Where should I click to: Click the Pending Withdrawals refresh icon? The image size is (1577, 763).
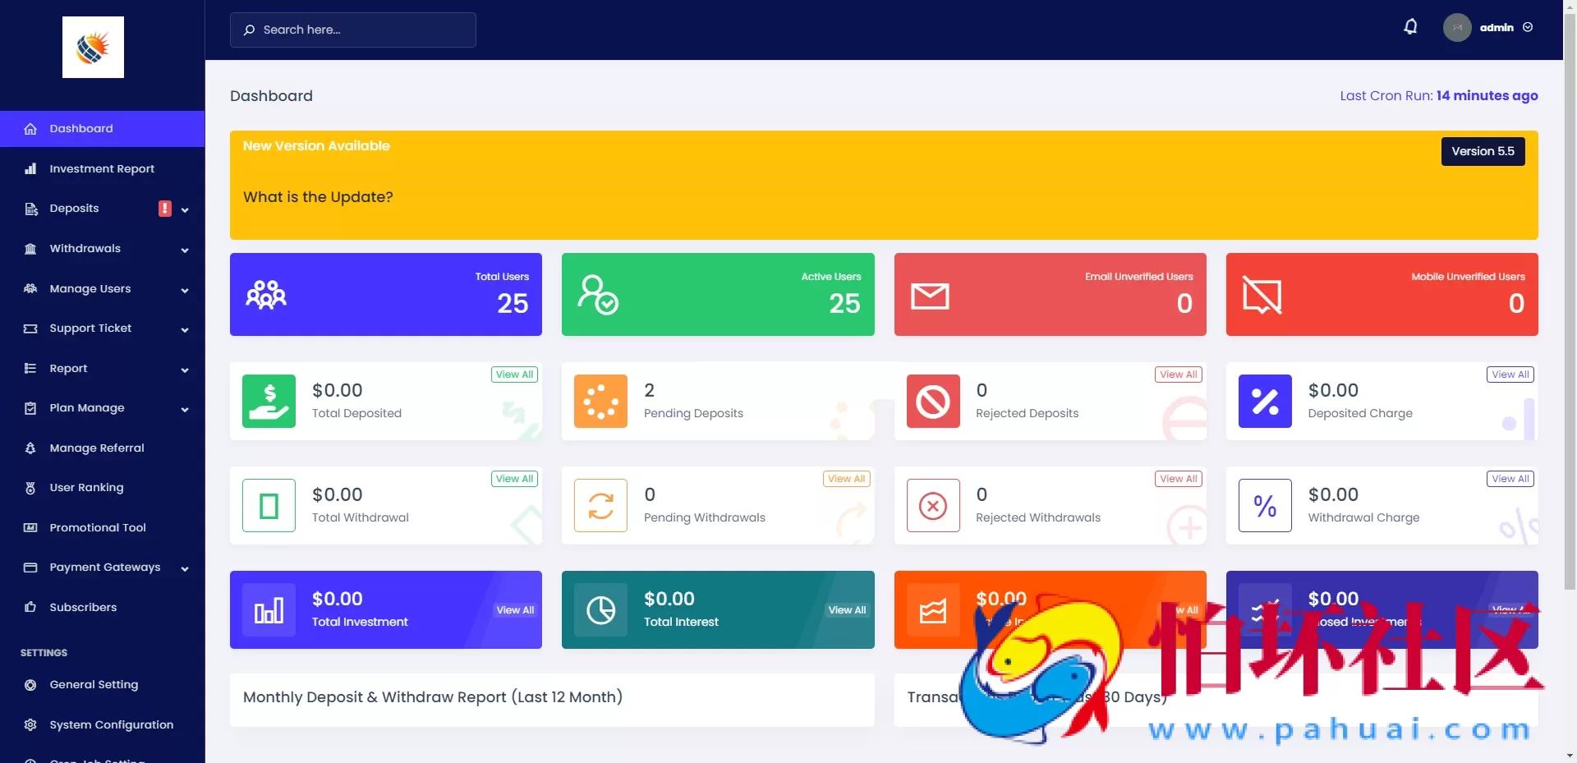point(600,506)
